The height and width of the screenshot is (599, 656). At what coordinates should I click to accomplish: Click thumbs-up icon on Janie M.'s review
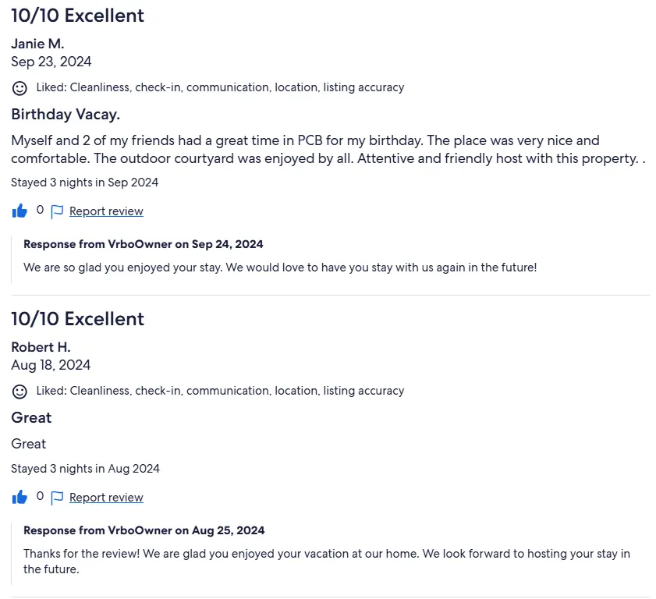[20, 211]
